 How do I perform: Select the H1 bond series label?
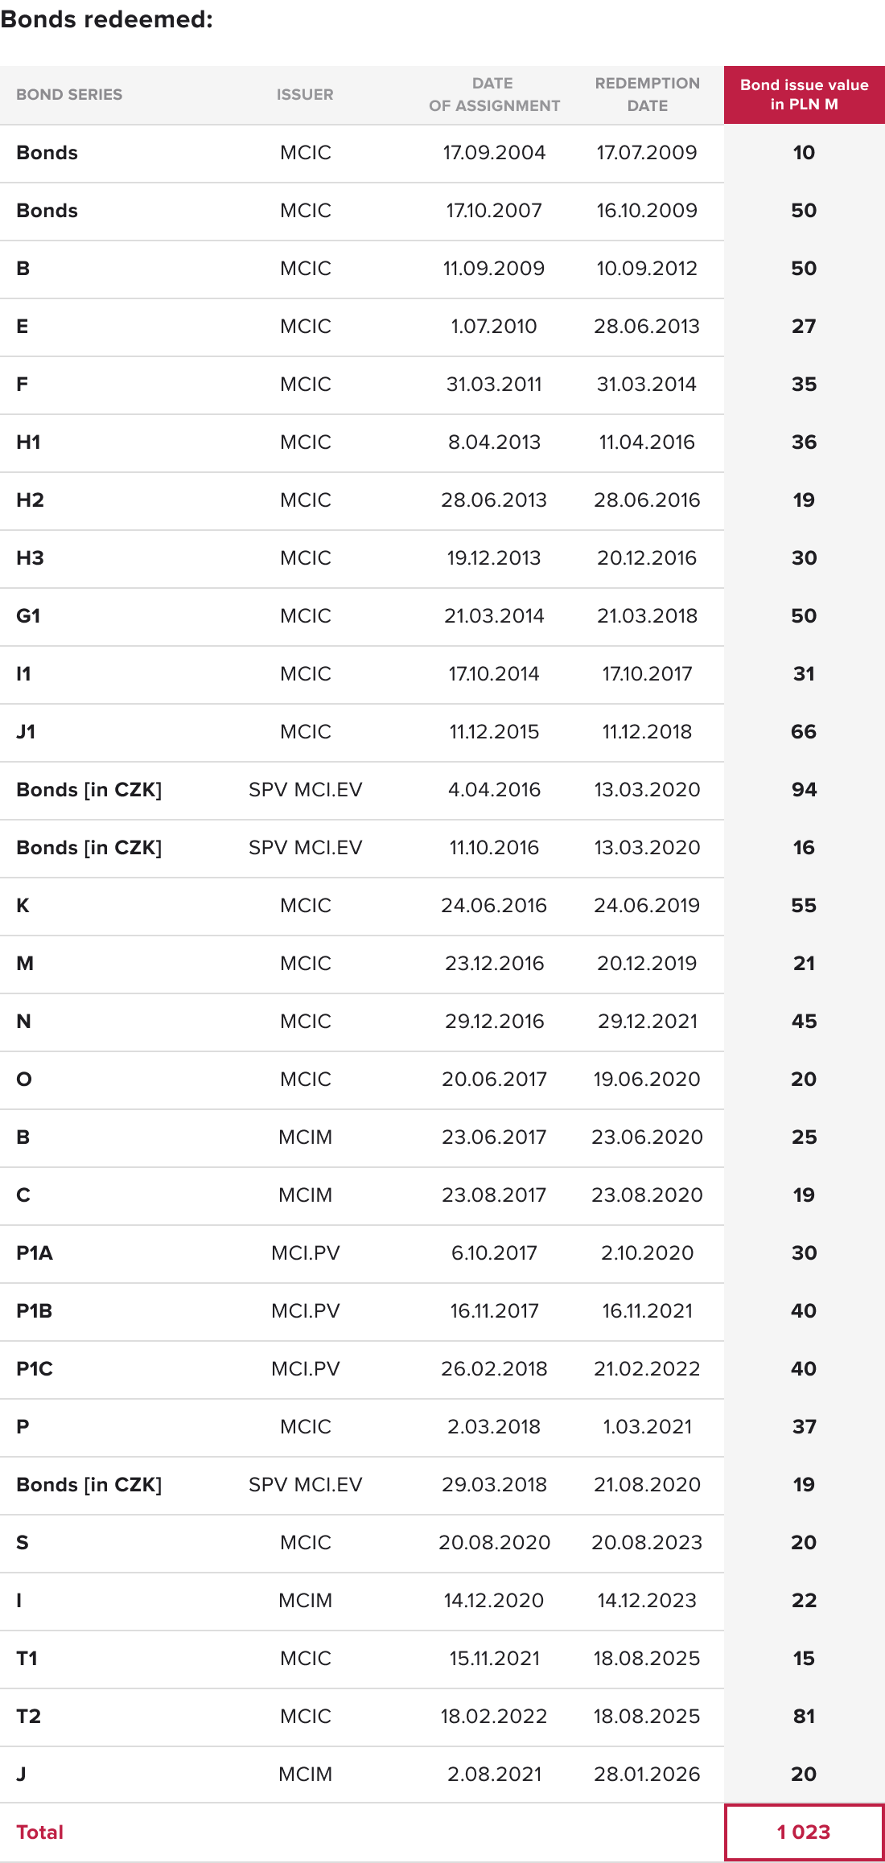[29, 442]
